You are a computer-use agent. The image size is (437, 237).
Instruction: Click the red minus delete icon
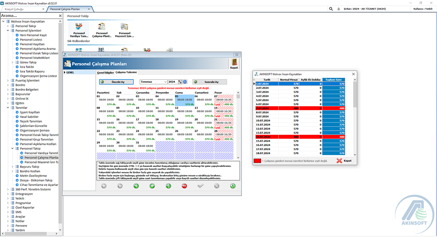[184, 185]
